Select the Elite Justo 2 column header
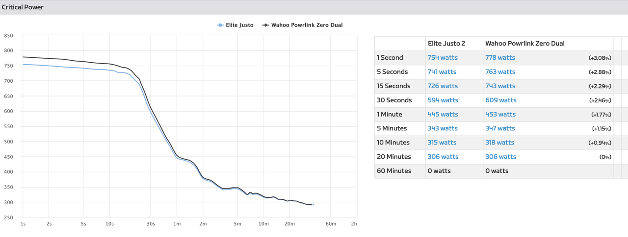Image resolution: width=628 pixels, height=237 pixels. 446,44
